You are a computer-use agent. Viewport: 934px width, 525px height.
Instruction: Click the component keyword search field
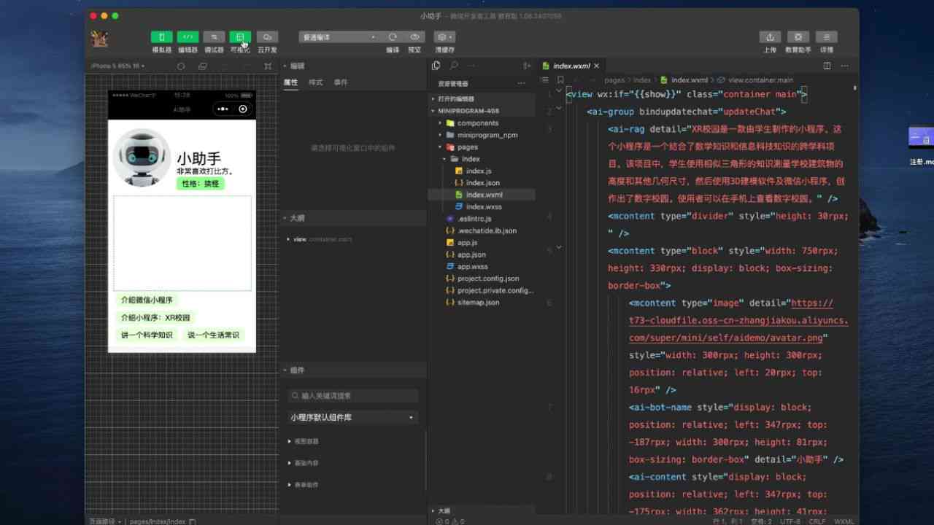pyautogui.click(x=353, y=396)
